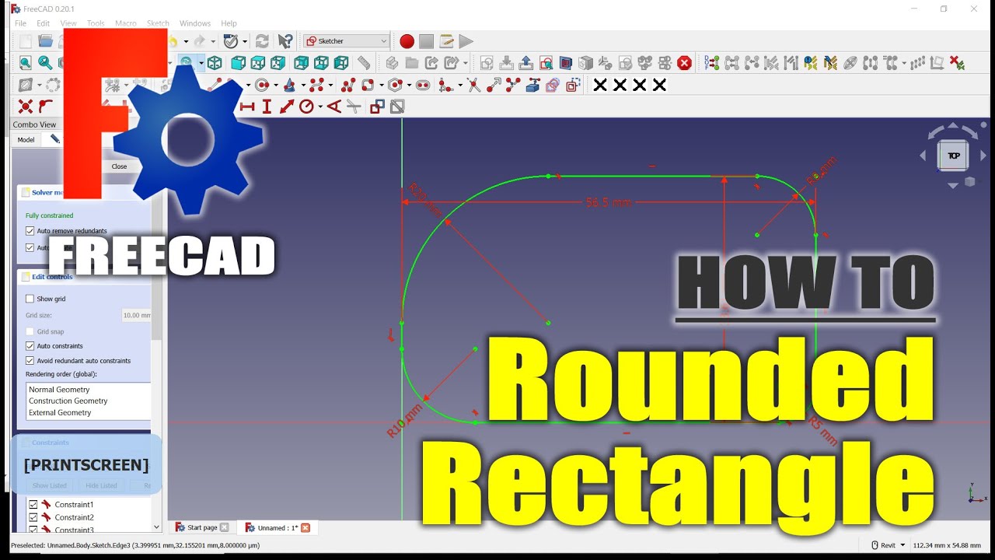Toggle the Auto remove redundants checkbox
Screen dimensions: 995x560
click(x=30, y=231)
